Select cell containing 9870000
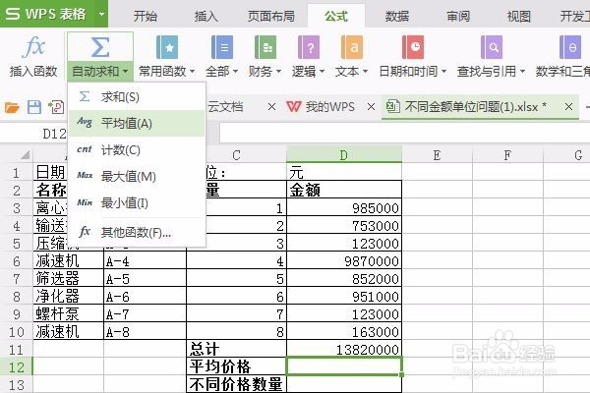Screen dimensions: 590x393 click(344, 261)
